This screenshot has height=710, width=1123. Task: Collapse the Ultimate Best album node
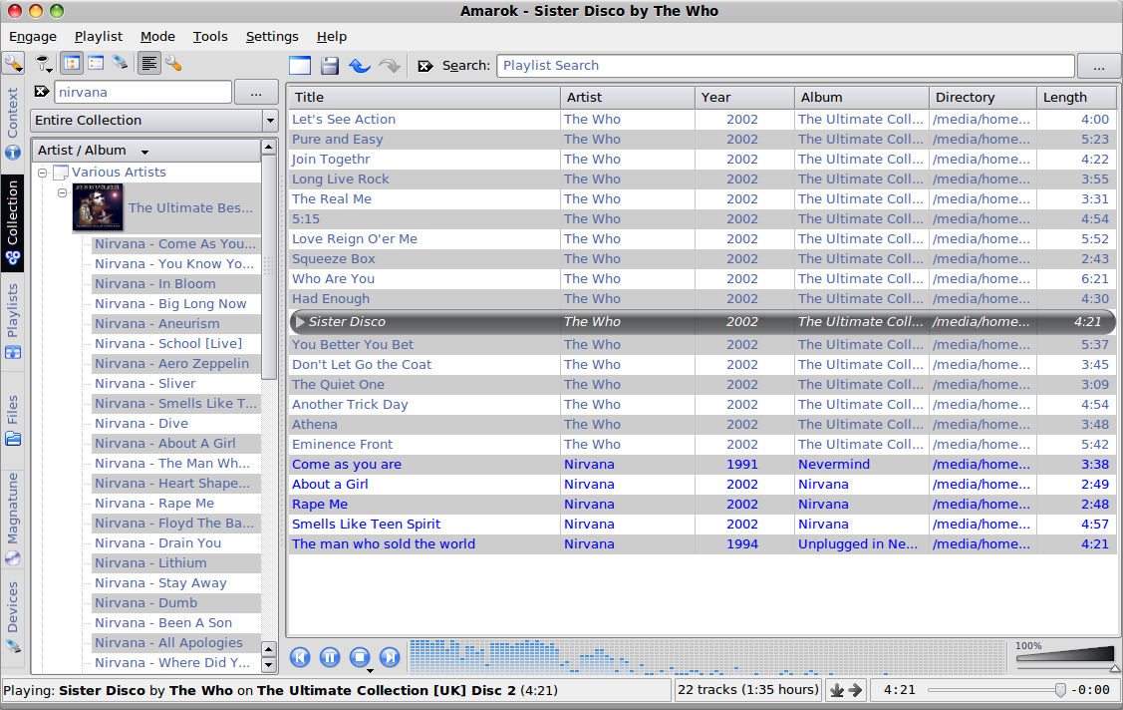(x=63, y=192)
